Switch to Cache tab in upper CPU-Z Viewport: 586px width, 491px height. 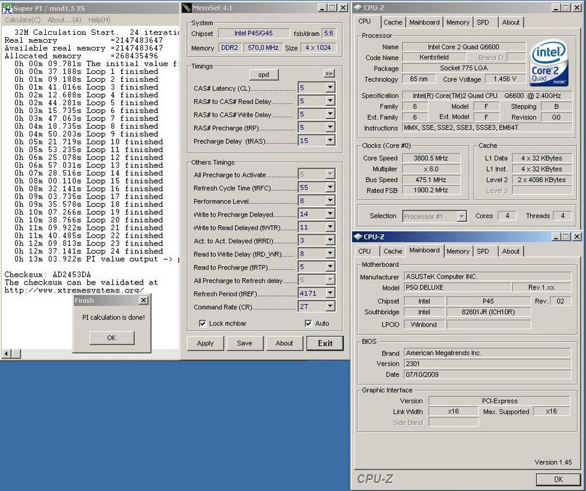(393, 22)
